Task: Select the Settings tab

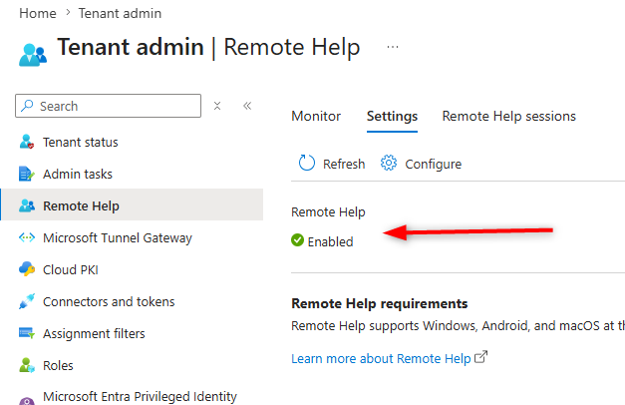Action: click(392, 116)
